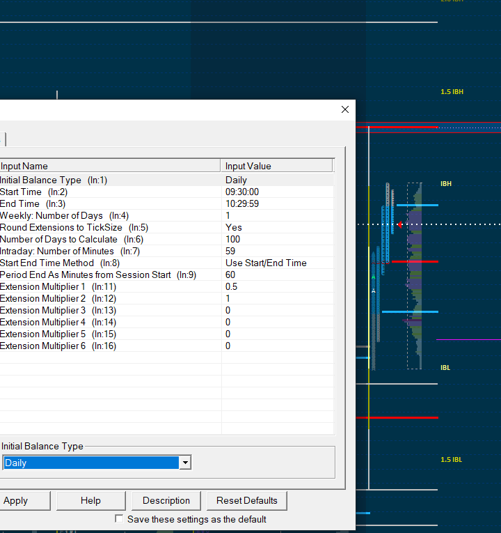Viewport: 501px width, 533px height.
Task: Open Help for this study
Action: [x=90, y=500]
